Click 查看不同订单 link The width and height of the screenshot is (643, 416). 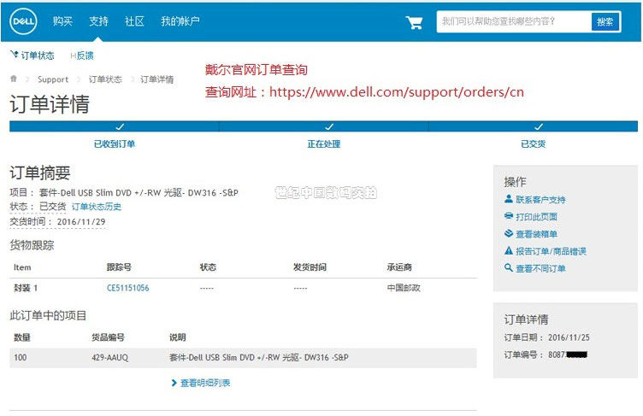[x=540, y=268]
